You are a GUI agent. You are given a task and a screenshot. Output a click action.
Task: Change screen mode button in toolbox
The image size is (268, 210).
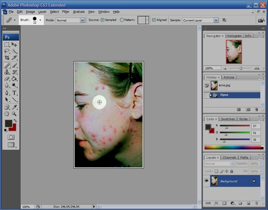coord(11,145)
